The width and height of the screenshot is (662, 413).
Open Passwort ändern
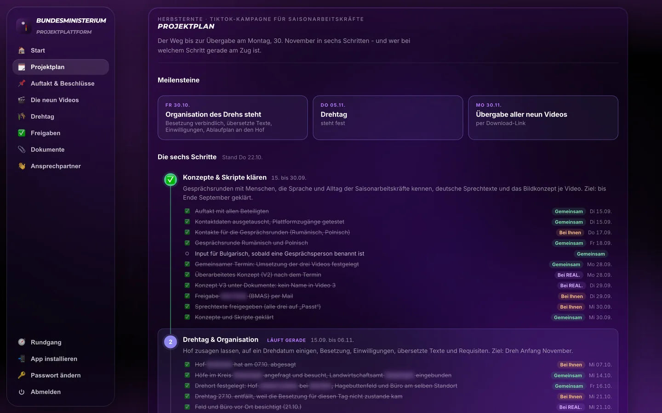[61, 375]
